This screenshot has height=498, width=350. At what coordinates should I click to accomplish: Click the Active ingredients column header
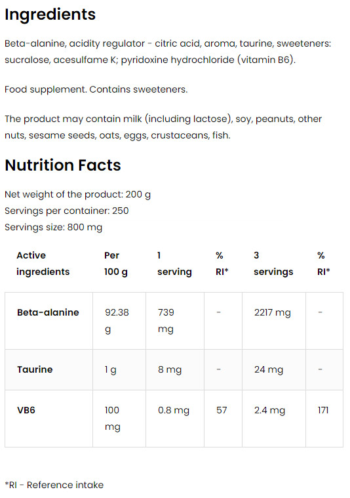(43, 264)
